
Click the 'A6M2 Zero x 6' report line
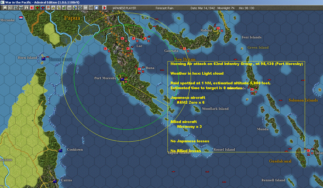point(191,102)
